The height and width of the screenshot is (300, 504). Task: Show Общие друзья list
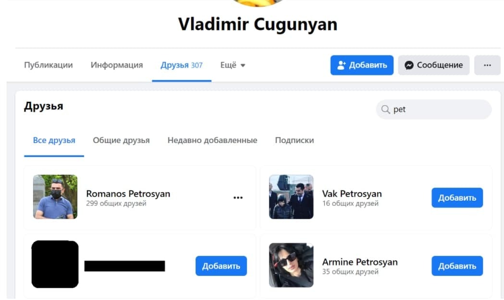click(x=121, y=140)
